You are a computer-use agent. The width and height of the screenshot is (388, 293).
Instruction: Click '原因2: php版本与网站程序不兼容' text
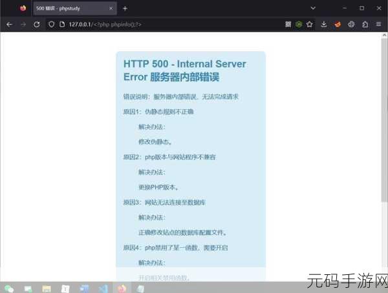click(169, 157)
